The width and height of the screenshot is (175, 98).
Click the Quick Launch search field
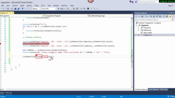coord(148,2)
